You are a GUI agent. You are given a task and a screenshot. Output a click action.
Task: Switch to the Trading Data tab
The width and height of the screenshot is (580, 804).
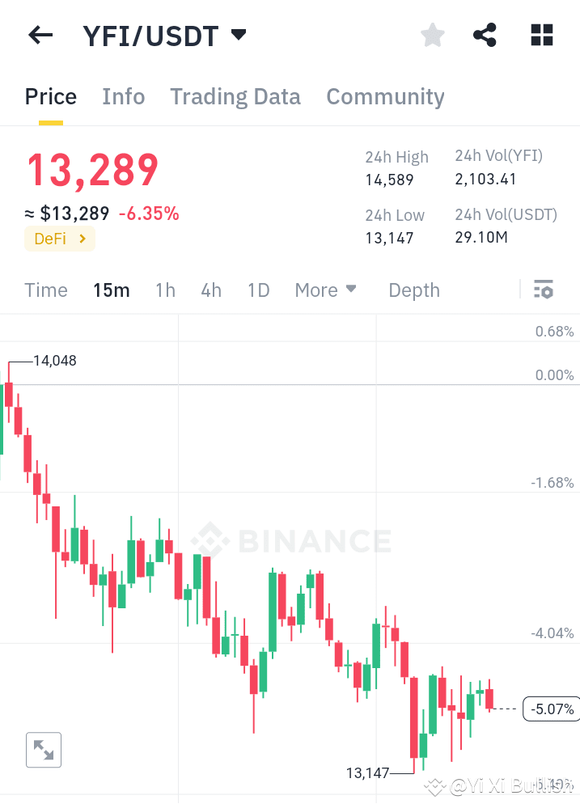[x=235, y=96]
